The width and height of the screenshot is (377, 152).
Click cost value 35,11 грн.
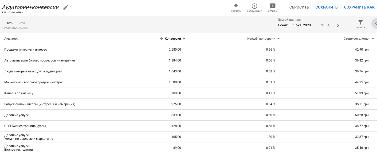pos(362,104)
